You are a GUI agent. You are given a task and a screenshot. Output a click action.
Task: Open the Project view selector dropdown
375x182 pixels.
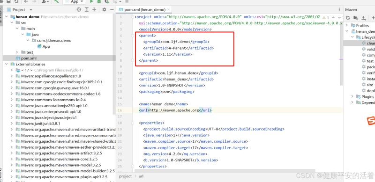click(31, 9)
